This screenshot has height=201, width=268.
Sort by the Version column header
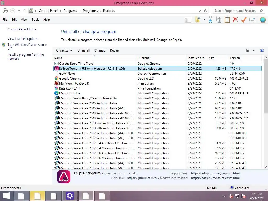[245, 58]
